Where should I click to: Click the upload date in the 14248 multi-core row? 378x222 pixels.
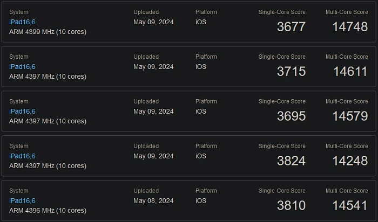pos(153,156)
